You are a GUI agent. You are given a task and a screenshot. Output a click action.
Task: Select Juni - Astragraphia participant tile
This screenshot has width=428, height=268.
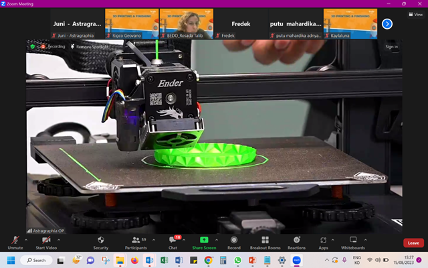[78, 24]
